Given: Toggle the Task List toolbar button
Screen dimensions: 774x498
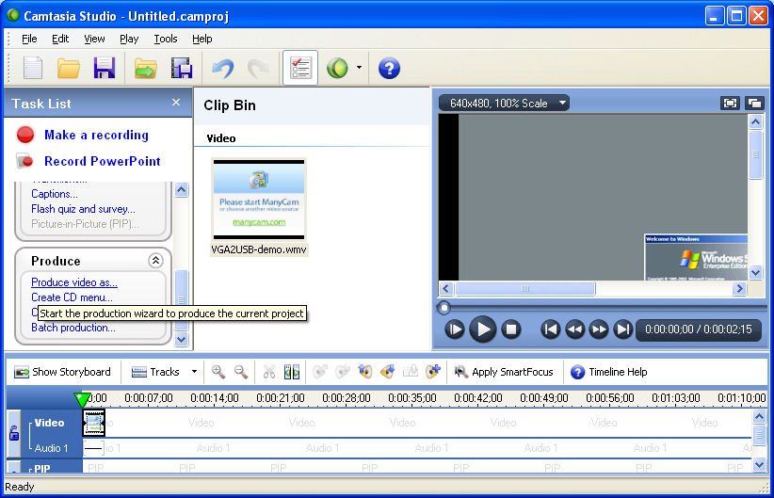Looking at the screenshot, I should pos(300,69).
